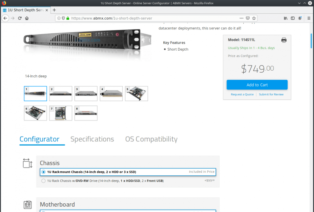Image resolution: width=314 pixels, height=212 pixels.
Task: Open the Request a Quote link
Action: tap(242, 94)
